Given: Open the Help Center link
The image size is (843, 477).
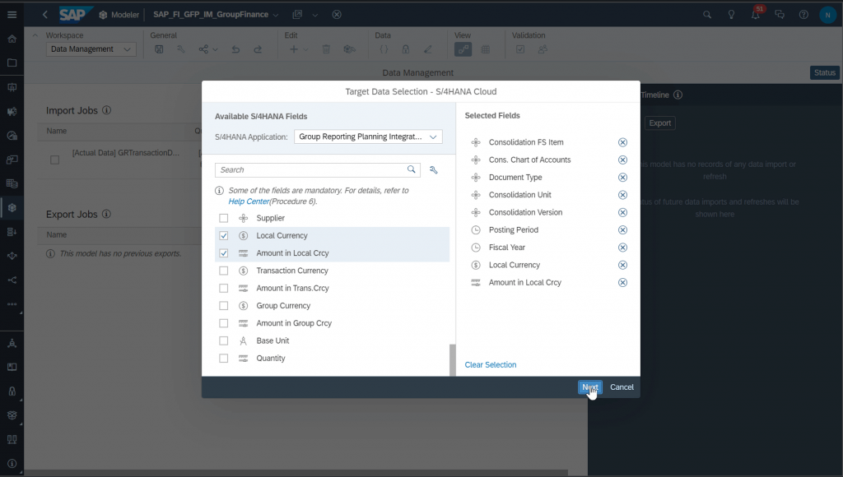Looking at the screenshot, I should (249, 201).
